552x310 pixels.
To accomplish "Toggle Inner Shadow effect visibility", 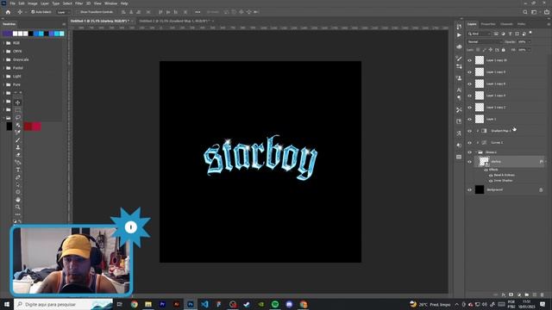I will click(491, 181).
